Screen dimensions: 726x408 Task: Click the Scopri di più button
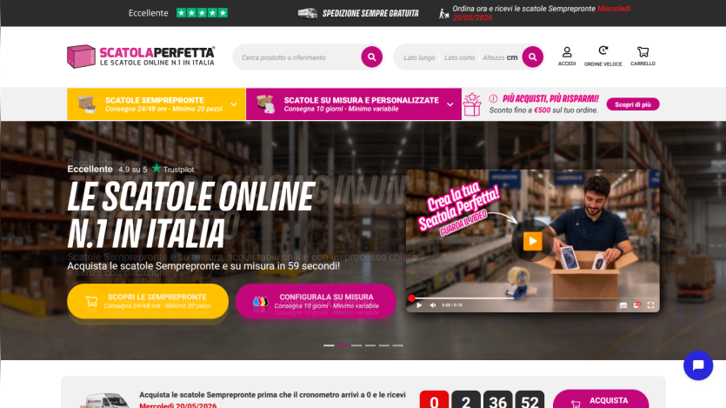coord(633,104)
